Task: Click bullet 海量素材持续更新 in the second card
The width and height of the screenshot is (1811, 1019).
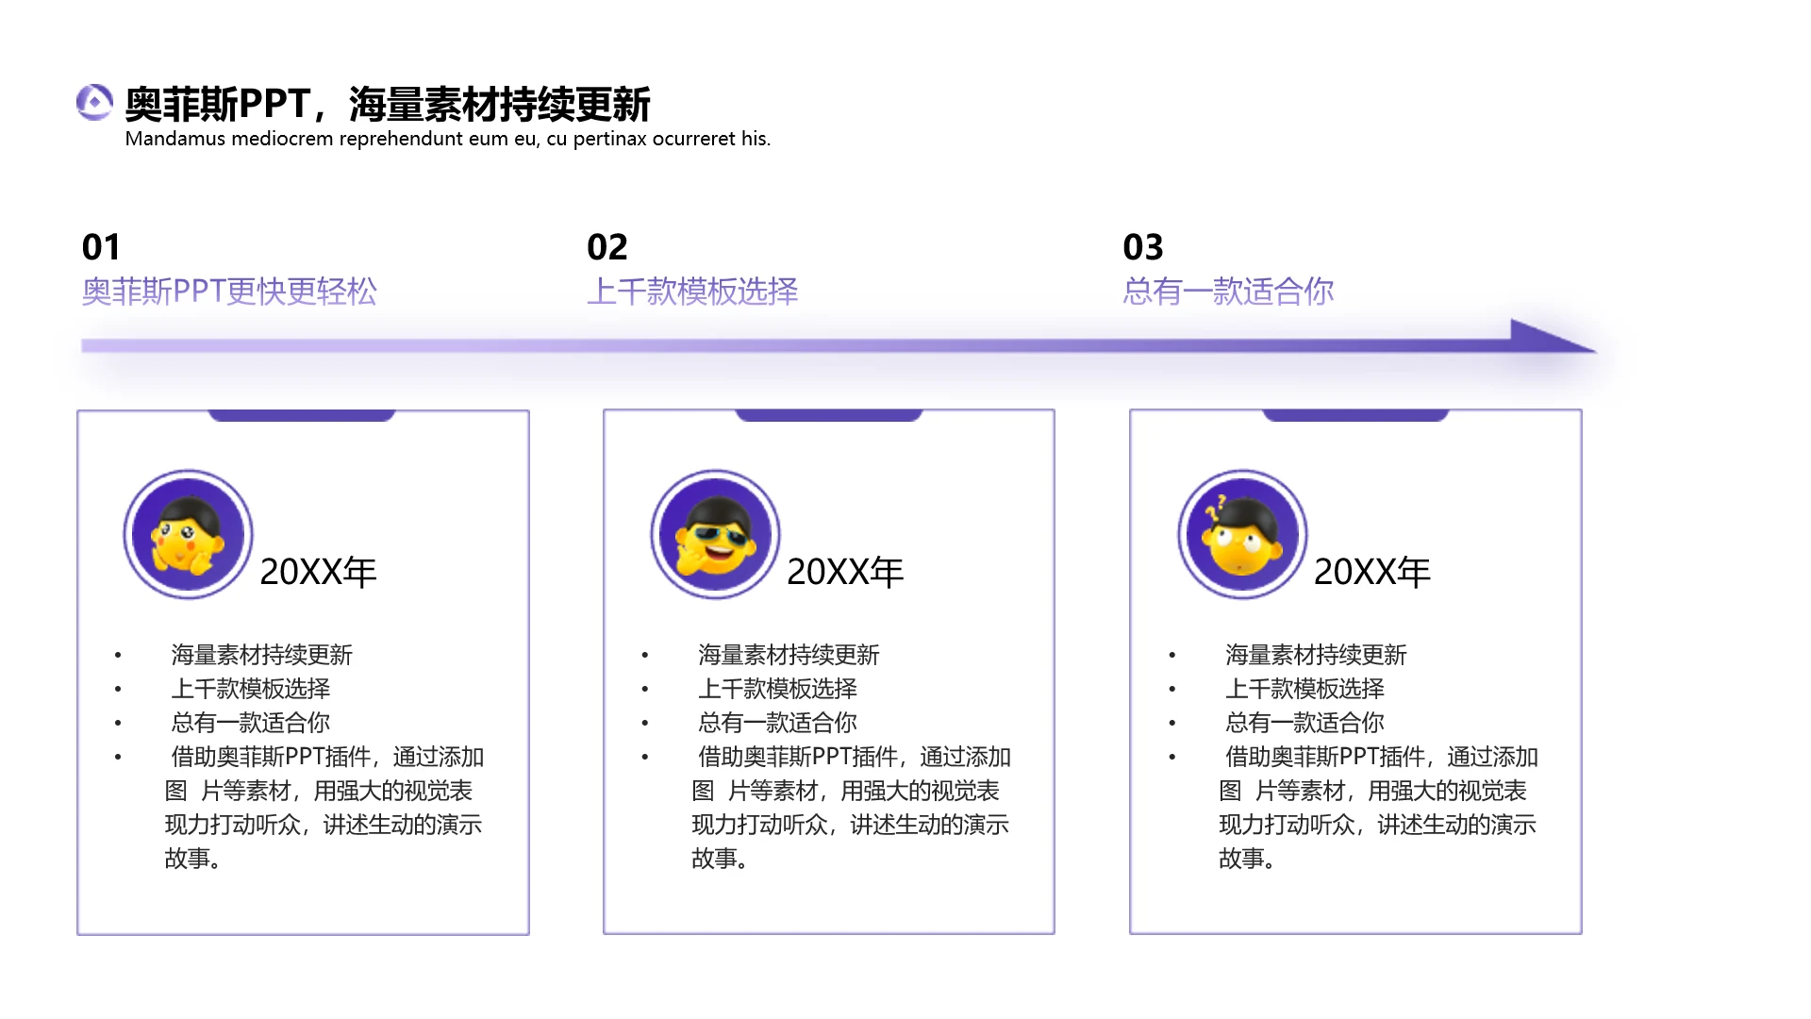Action: click(x=789, y=655)
